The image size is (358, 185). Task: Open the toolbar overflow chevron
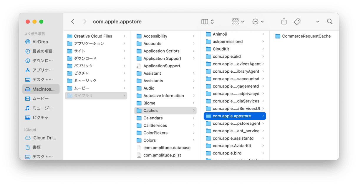[x=318, y=22]
